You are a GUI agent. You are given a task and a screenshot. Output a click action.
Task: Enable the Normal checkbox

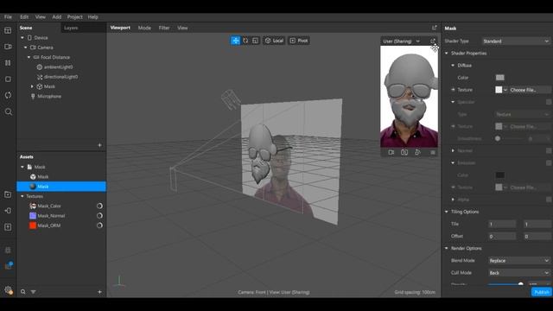coord(549,150)
